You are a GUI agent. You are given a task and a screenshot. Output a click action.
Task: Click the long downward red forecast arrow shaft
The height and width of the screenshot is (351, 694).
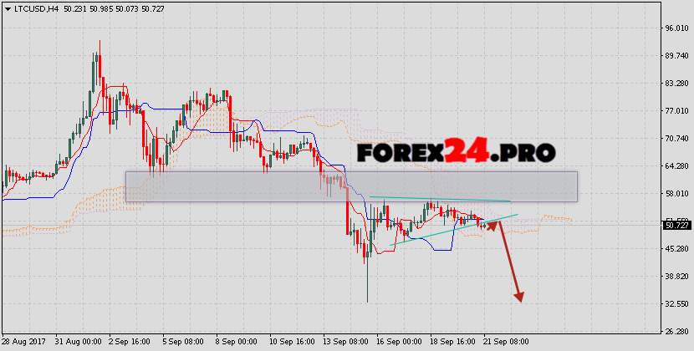tap(508, 261)
